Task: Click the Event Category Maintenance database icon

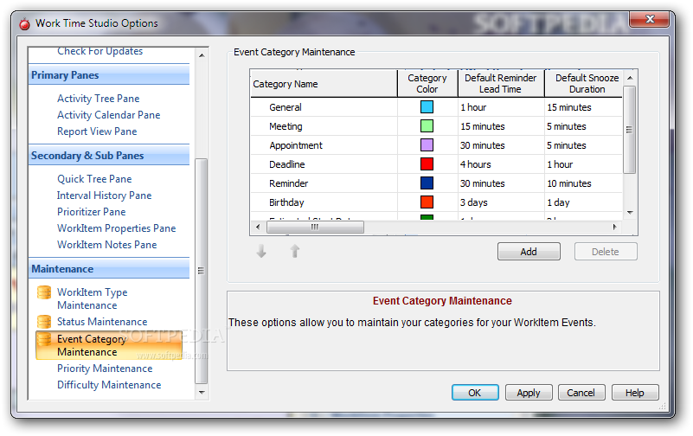Action: [x=44, y=339]
